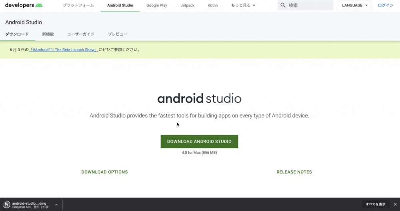Screen dimensions: 400x211
Task: Switch to the 新機能 tab
Action: click(x=48, y=34)
